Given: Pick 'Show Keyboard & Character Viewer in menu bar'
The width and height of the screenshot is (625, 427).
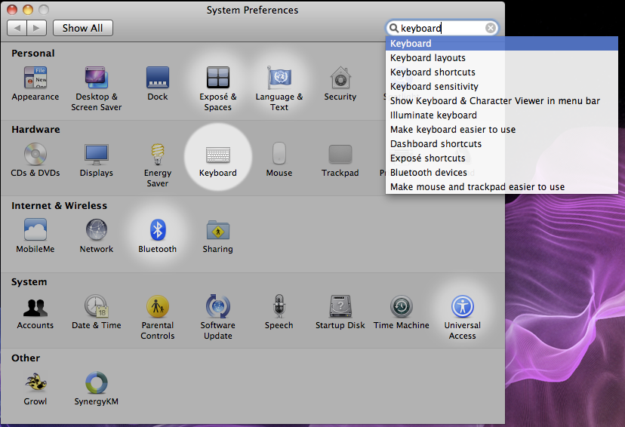Looking at the screenshot, I should click(502, 101).
